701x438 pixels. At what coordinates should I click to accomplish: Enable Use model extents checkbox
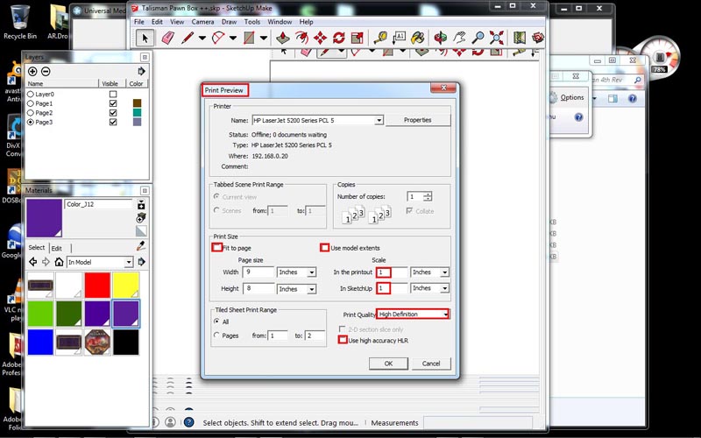pos(324,248)
